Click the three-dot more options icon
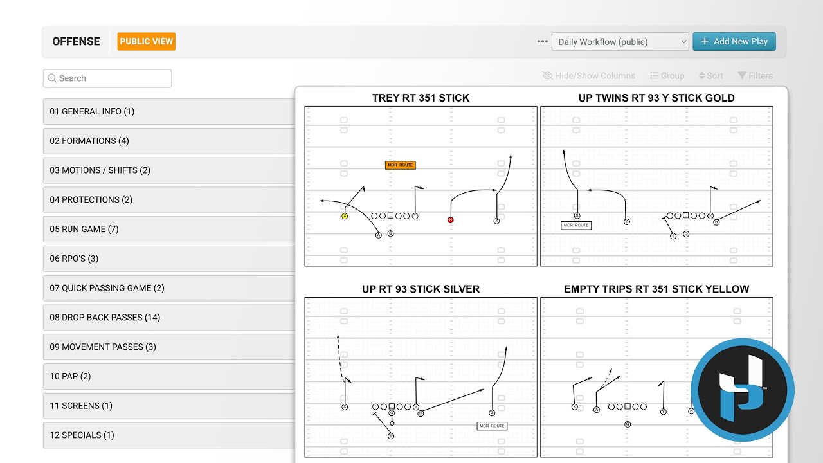Image resolution: width=823 pixels, height=463 pixels. point(543,42)
